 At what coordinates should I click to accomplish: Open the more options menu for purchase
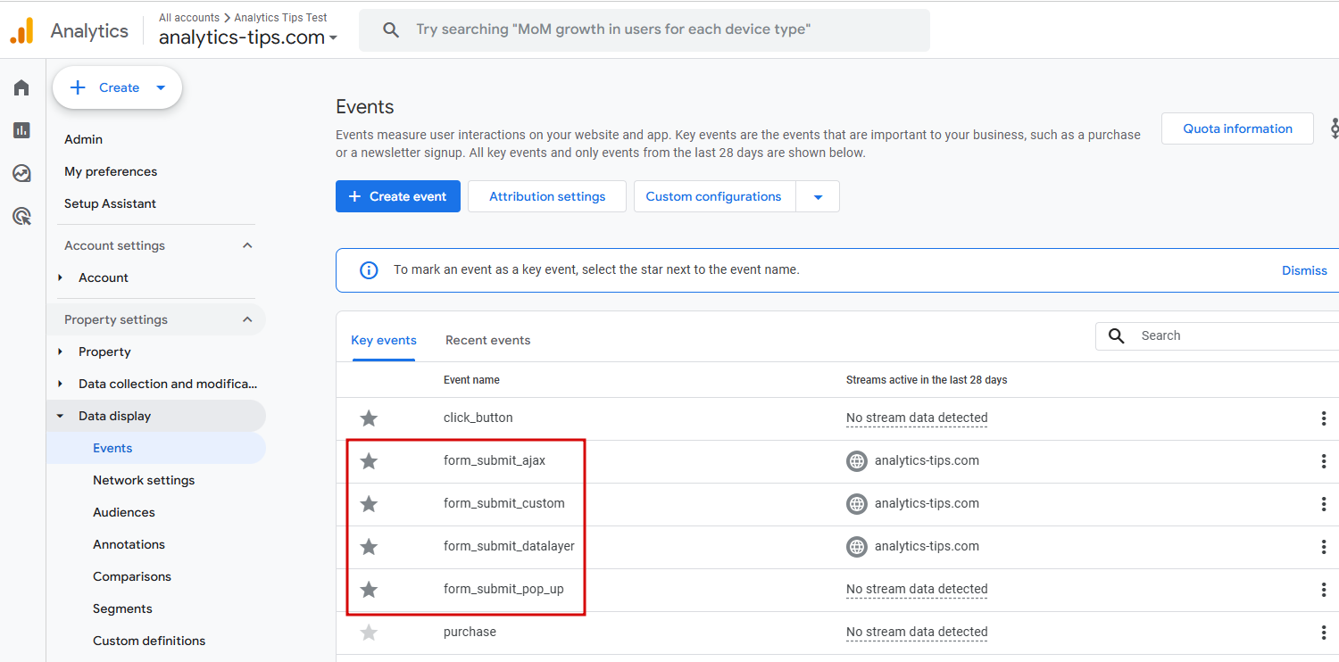coord(1323,633)
